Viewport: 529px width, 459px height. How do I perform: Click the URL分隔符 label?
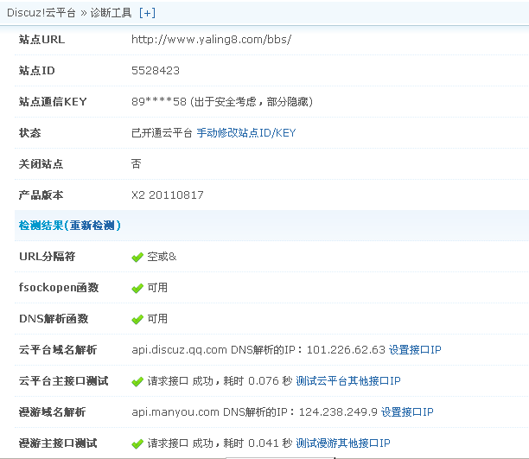click(48, 257)
